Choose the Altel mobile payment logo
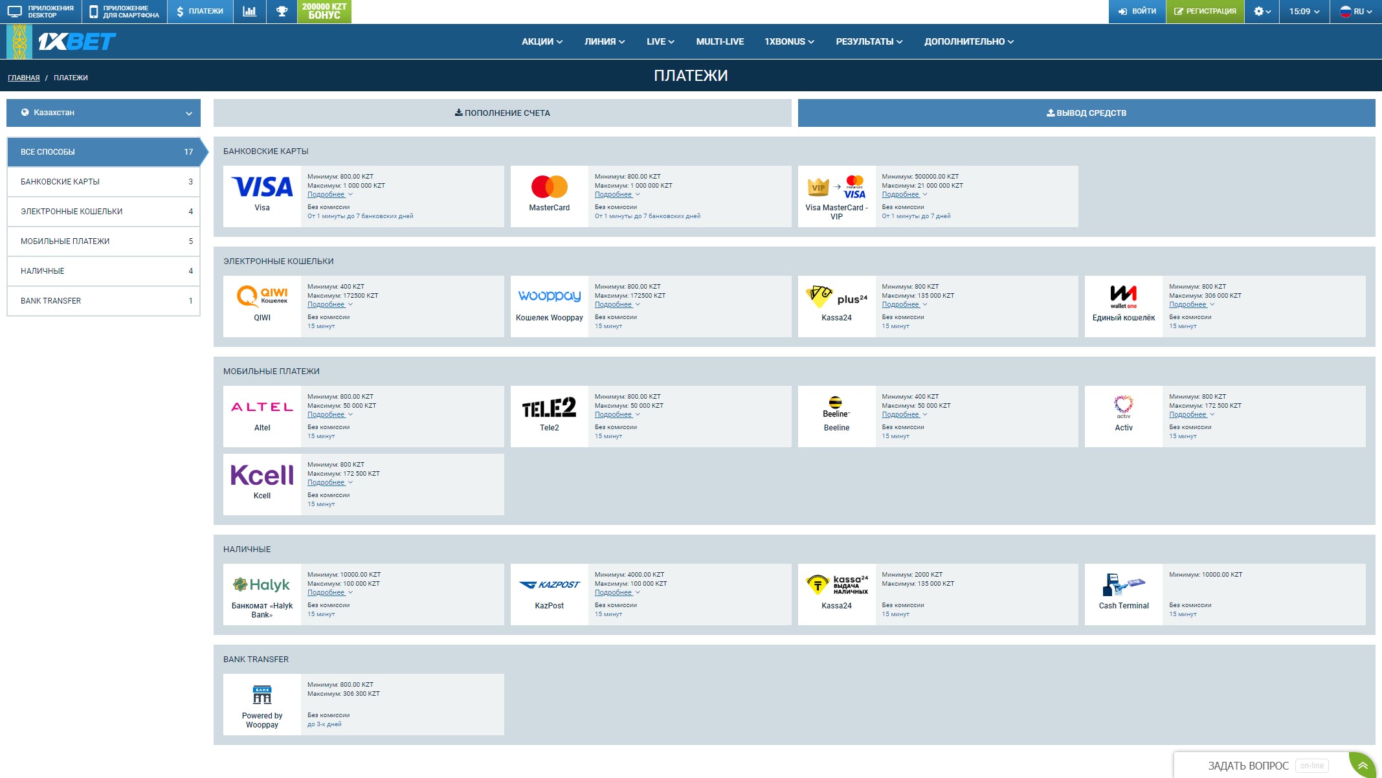The width and height of the screenshot is (1382, 778). coord(262,407)
